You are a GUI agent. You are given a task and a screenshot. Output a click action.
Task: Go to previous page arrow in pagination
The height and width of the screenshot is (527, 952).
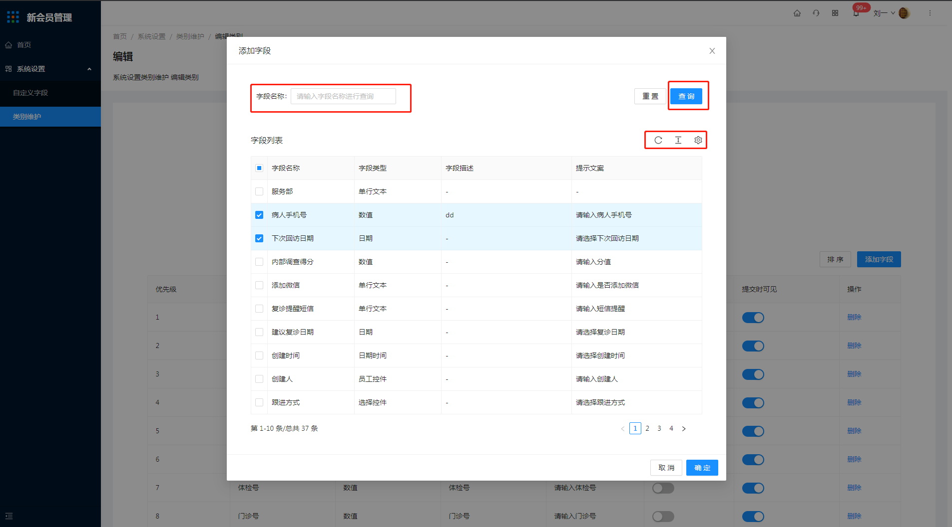pos(623,428)
